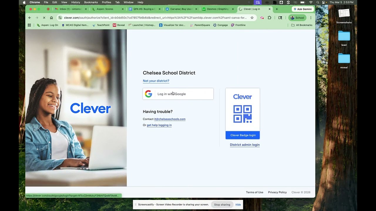
Task: Open the Privacy Policy link
Action: (x=277, y=192)
